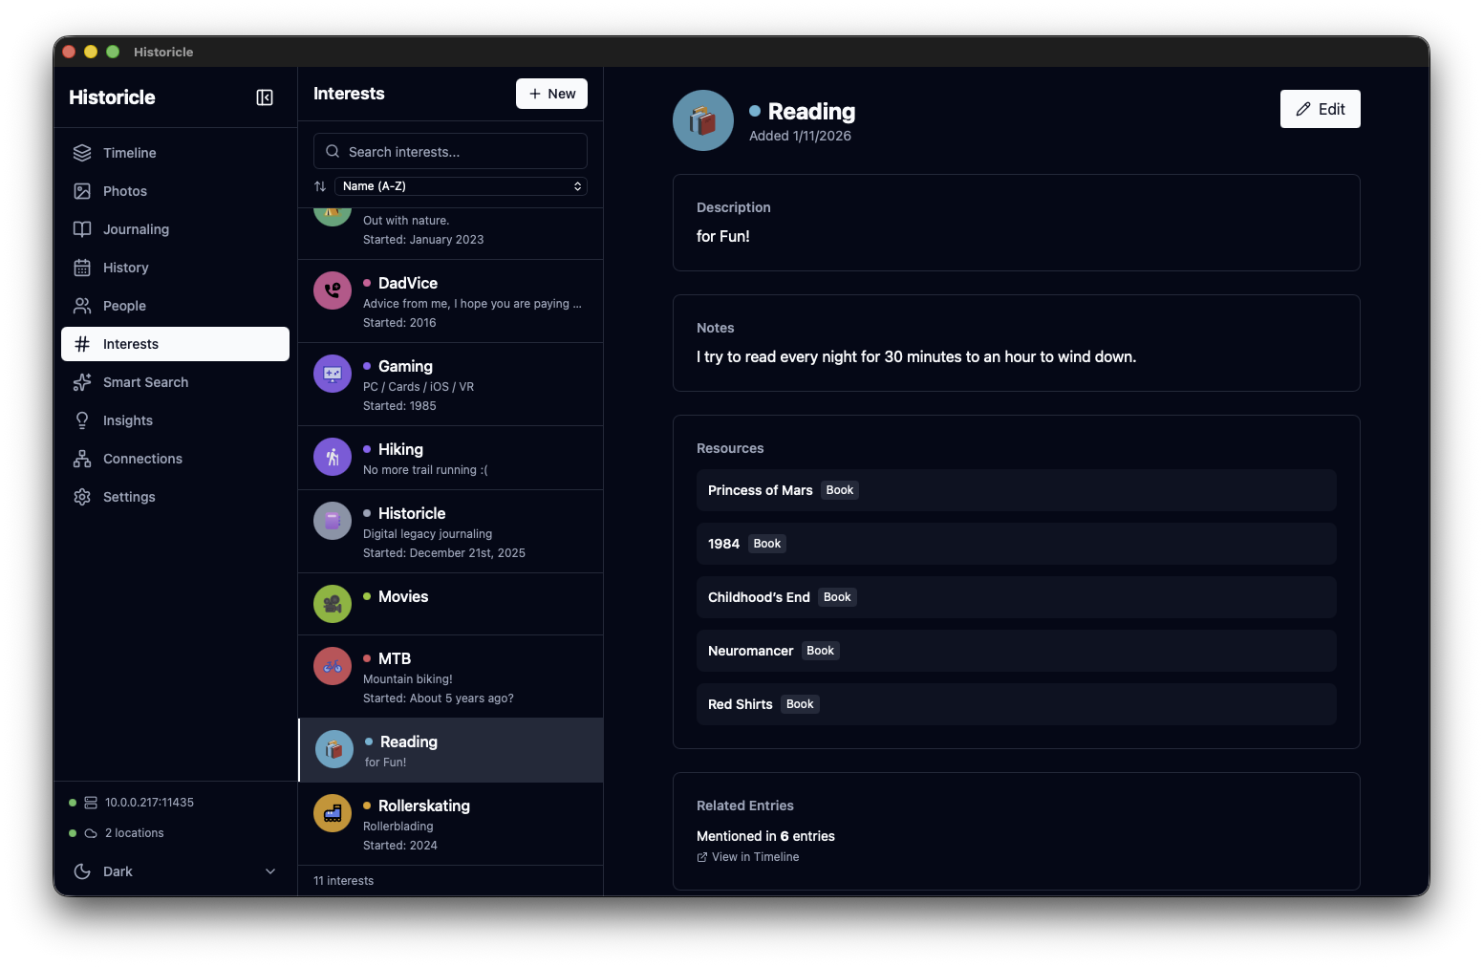The height and width of the screenshot is (967, 1483).
Task: Edit the Reading interest
Action: [1320, 109]
